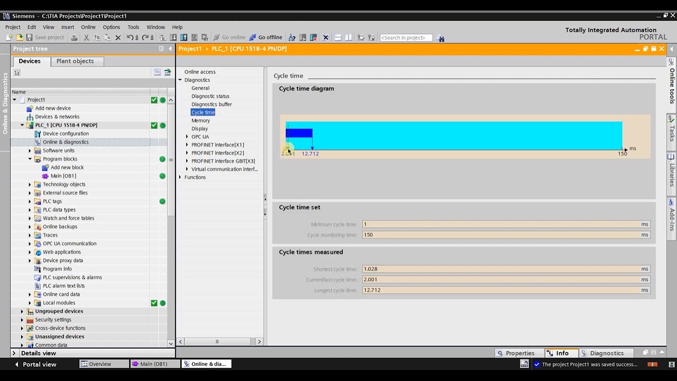Collapse Program blocks folder
This screenshot has height=381, width=677.
tap(30, 159)
